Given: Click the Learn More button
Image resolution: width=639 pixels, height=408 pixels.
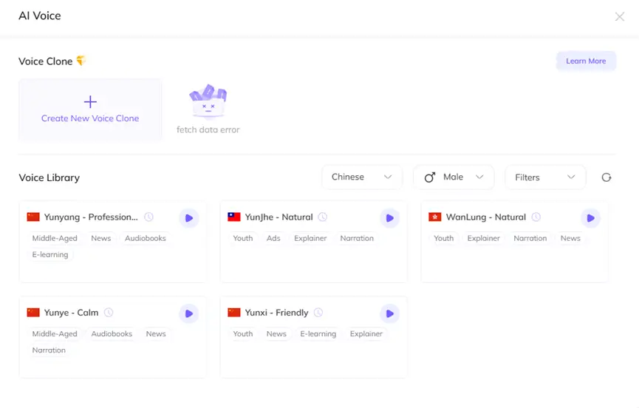Looking at the screenshot, I should (x=586, y=61).
